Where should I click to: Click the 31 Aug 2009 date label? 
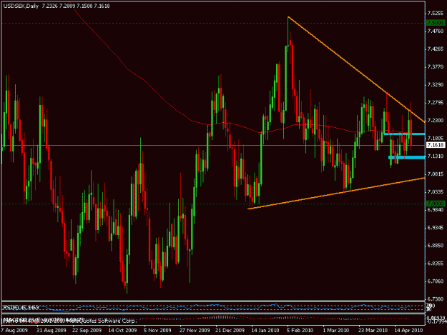click(51, 330)
